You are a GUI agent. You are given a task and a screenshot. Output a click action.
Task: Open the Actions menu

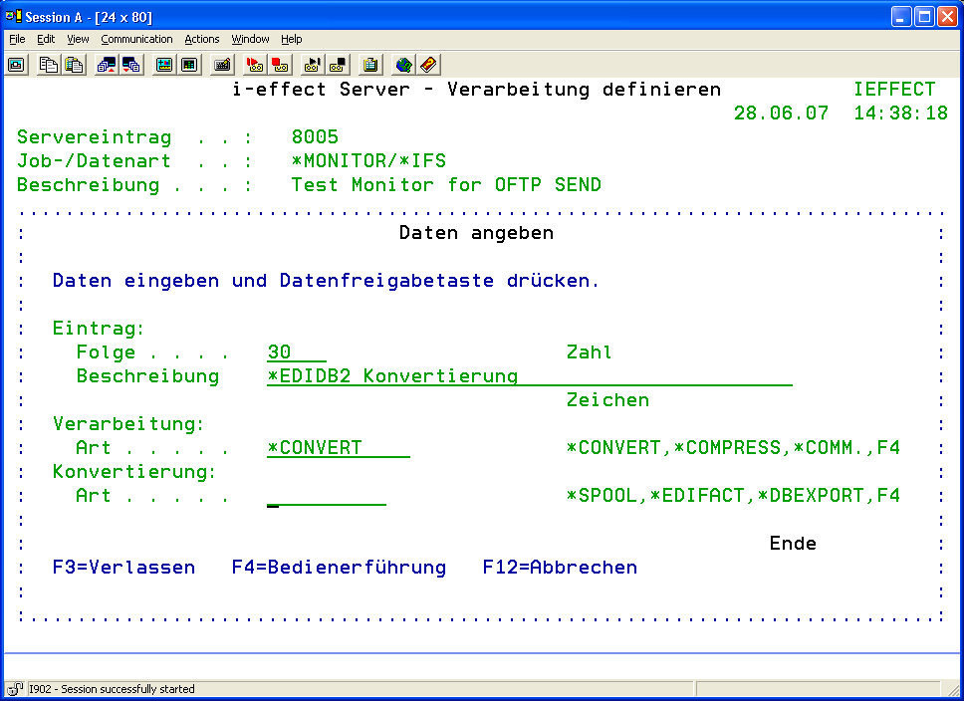(202, 39)
